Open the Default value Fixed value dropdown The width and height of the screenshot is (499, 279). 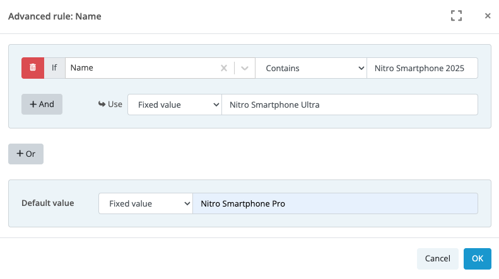tap(146, 203)
